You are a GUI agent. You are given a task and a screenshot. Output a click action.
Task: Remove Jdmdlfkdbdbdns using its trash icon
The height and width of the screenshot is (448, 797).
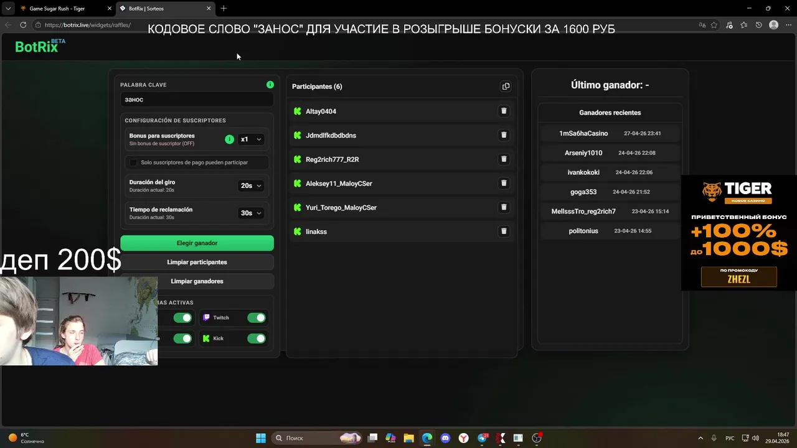click(504, 135)
